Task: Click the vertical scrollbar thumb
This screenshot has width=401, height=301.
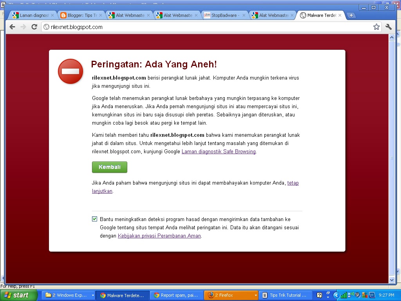Action: pyautogui.click(x=392, y=158)
